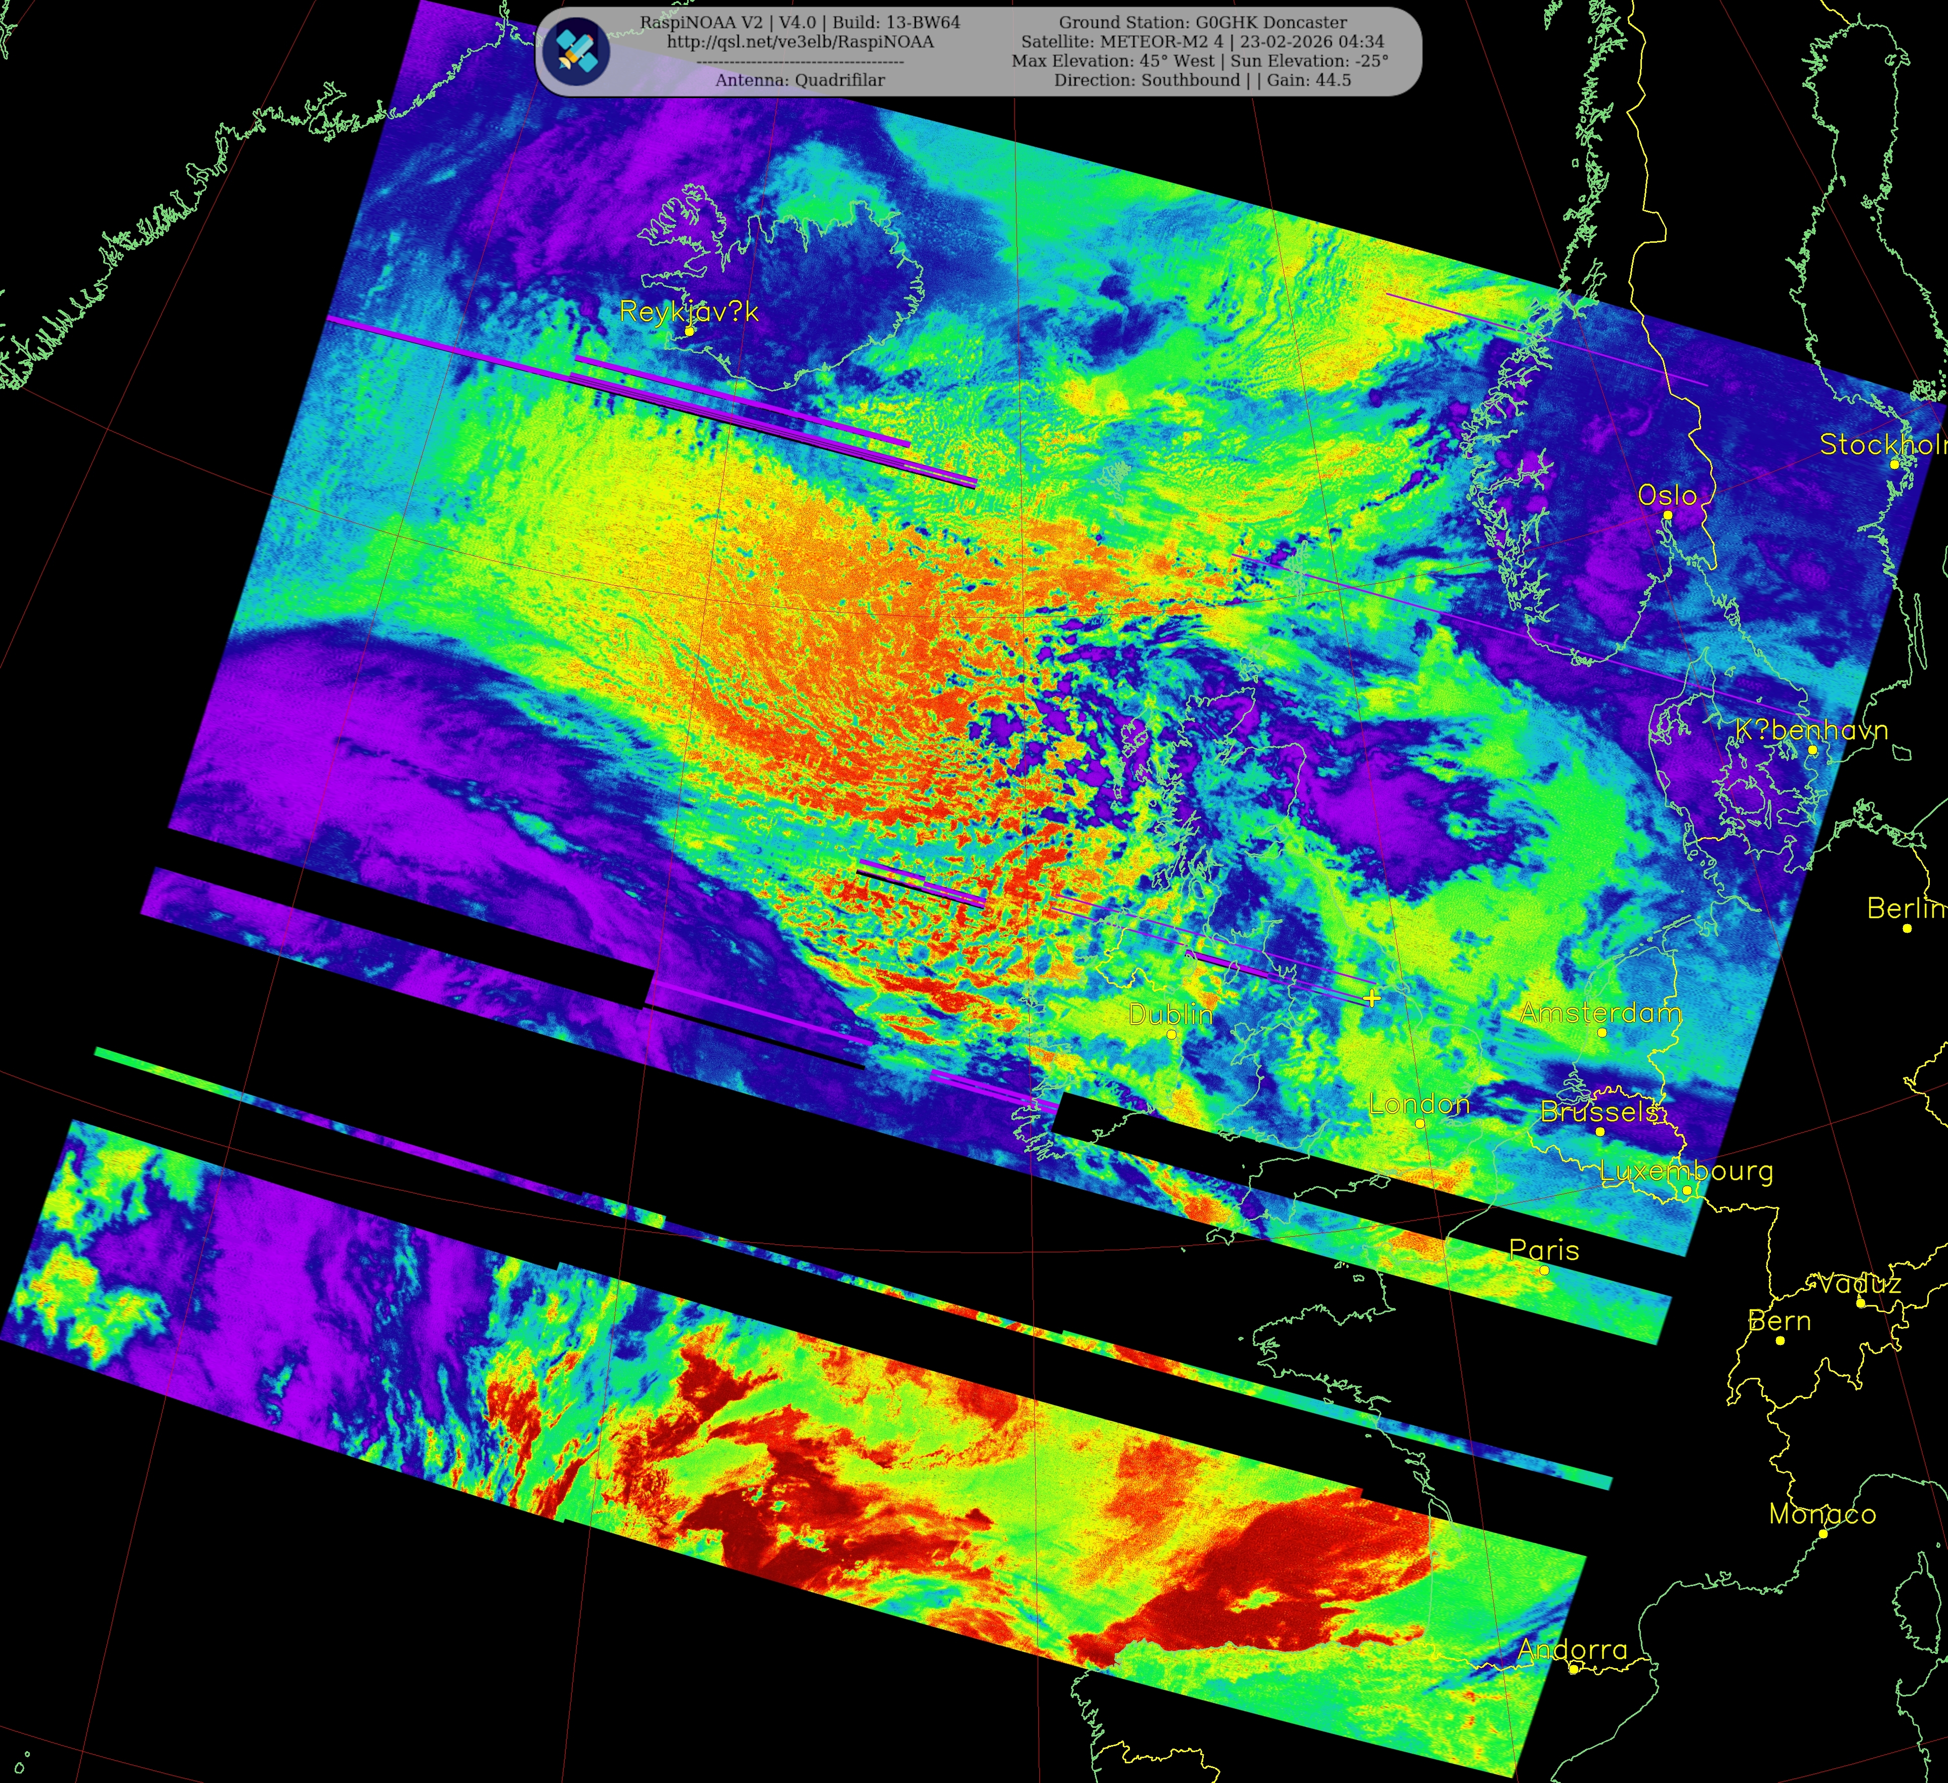Click the Vaduz city label
This screenshot has height=1783, width=1948.
[1859, 1283]
